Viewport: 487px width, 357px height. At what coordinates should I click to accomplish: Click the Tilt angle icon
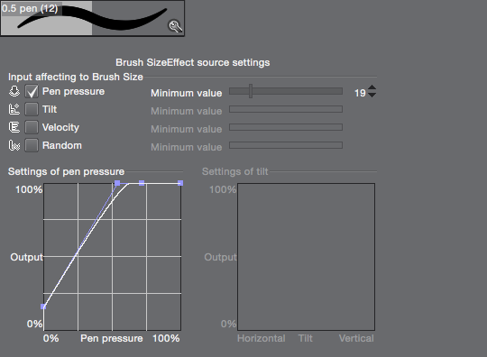pos(14,109)
